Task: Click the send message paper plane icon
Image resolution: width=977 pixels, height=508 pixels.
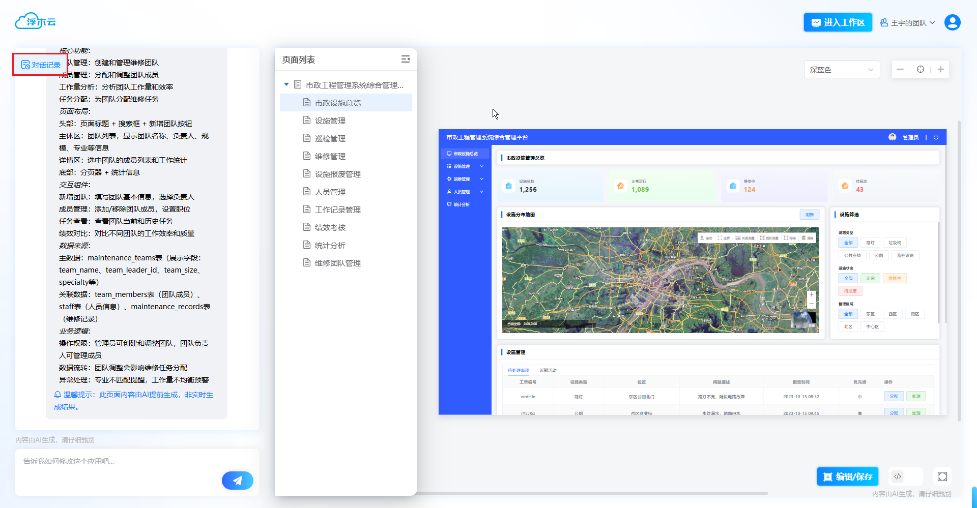Action: (x=237, y=481)
